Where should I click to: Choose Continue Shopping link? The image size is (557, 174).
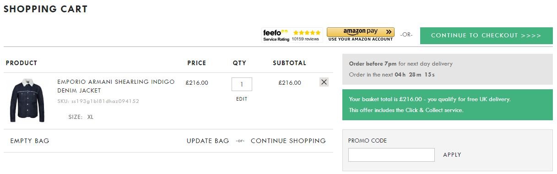(x=288, y=141)
